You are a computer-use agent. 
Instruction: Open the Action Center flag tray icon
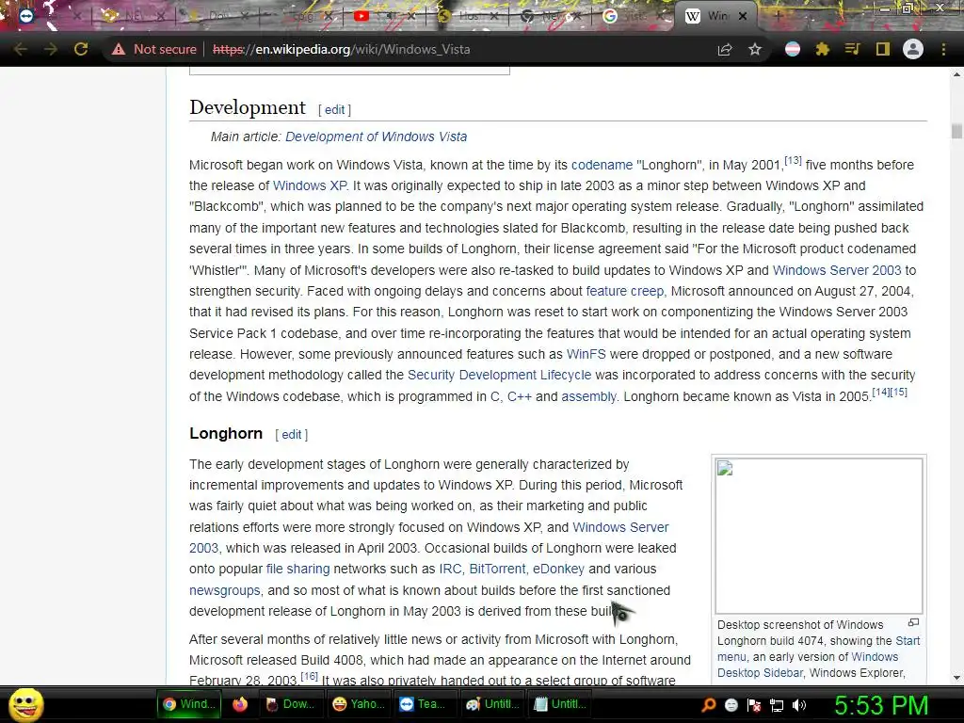[754, 705]
